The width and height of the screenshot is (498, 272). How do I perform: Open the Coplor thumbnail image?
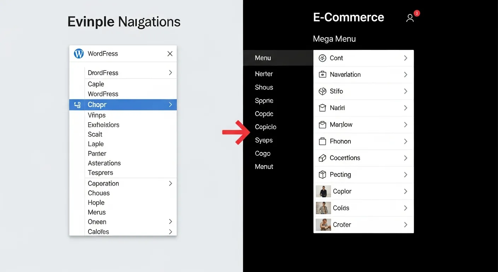click(323, 191)
